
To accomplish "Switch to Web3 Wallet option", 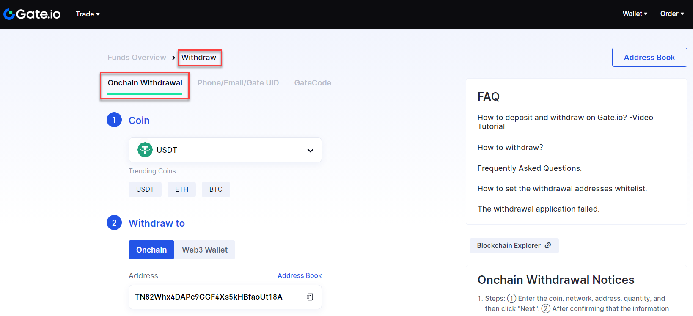I will (x=205, y=250).
